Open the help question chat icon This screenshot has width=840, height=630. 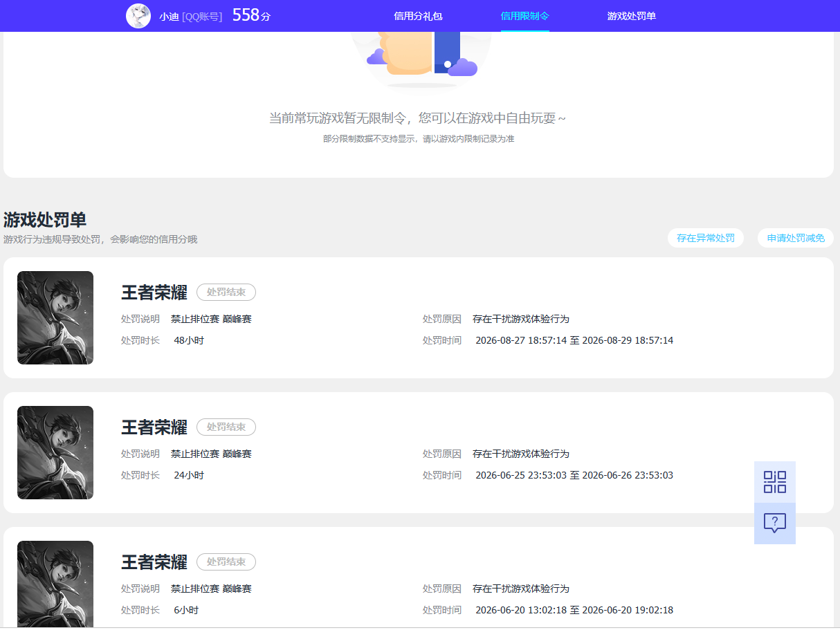coord(775,524)
